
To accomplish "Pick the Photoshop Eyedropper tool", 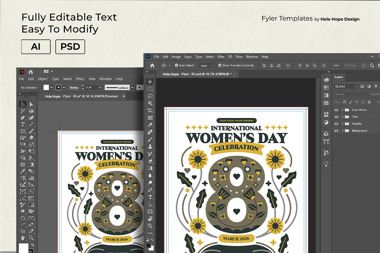I will [x=150, y=125].
